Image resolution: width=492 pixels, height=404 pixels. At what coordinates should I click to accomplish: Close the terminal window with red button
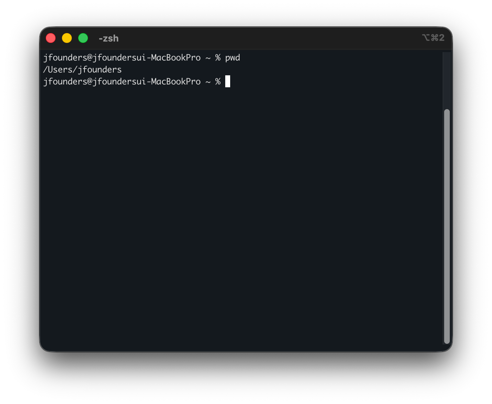(51, 38)
